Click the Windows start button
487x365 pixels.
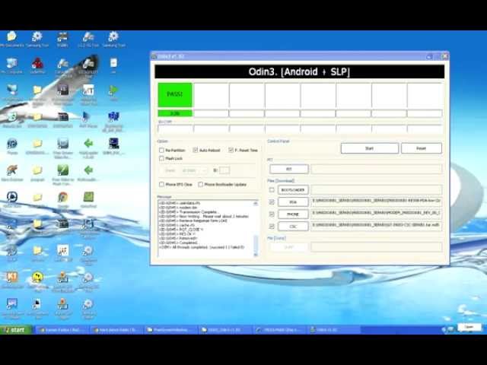15,329
